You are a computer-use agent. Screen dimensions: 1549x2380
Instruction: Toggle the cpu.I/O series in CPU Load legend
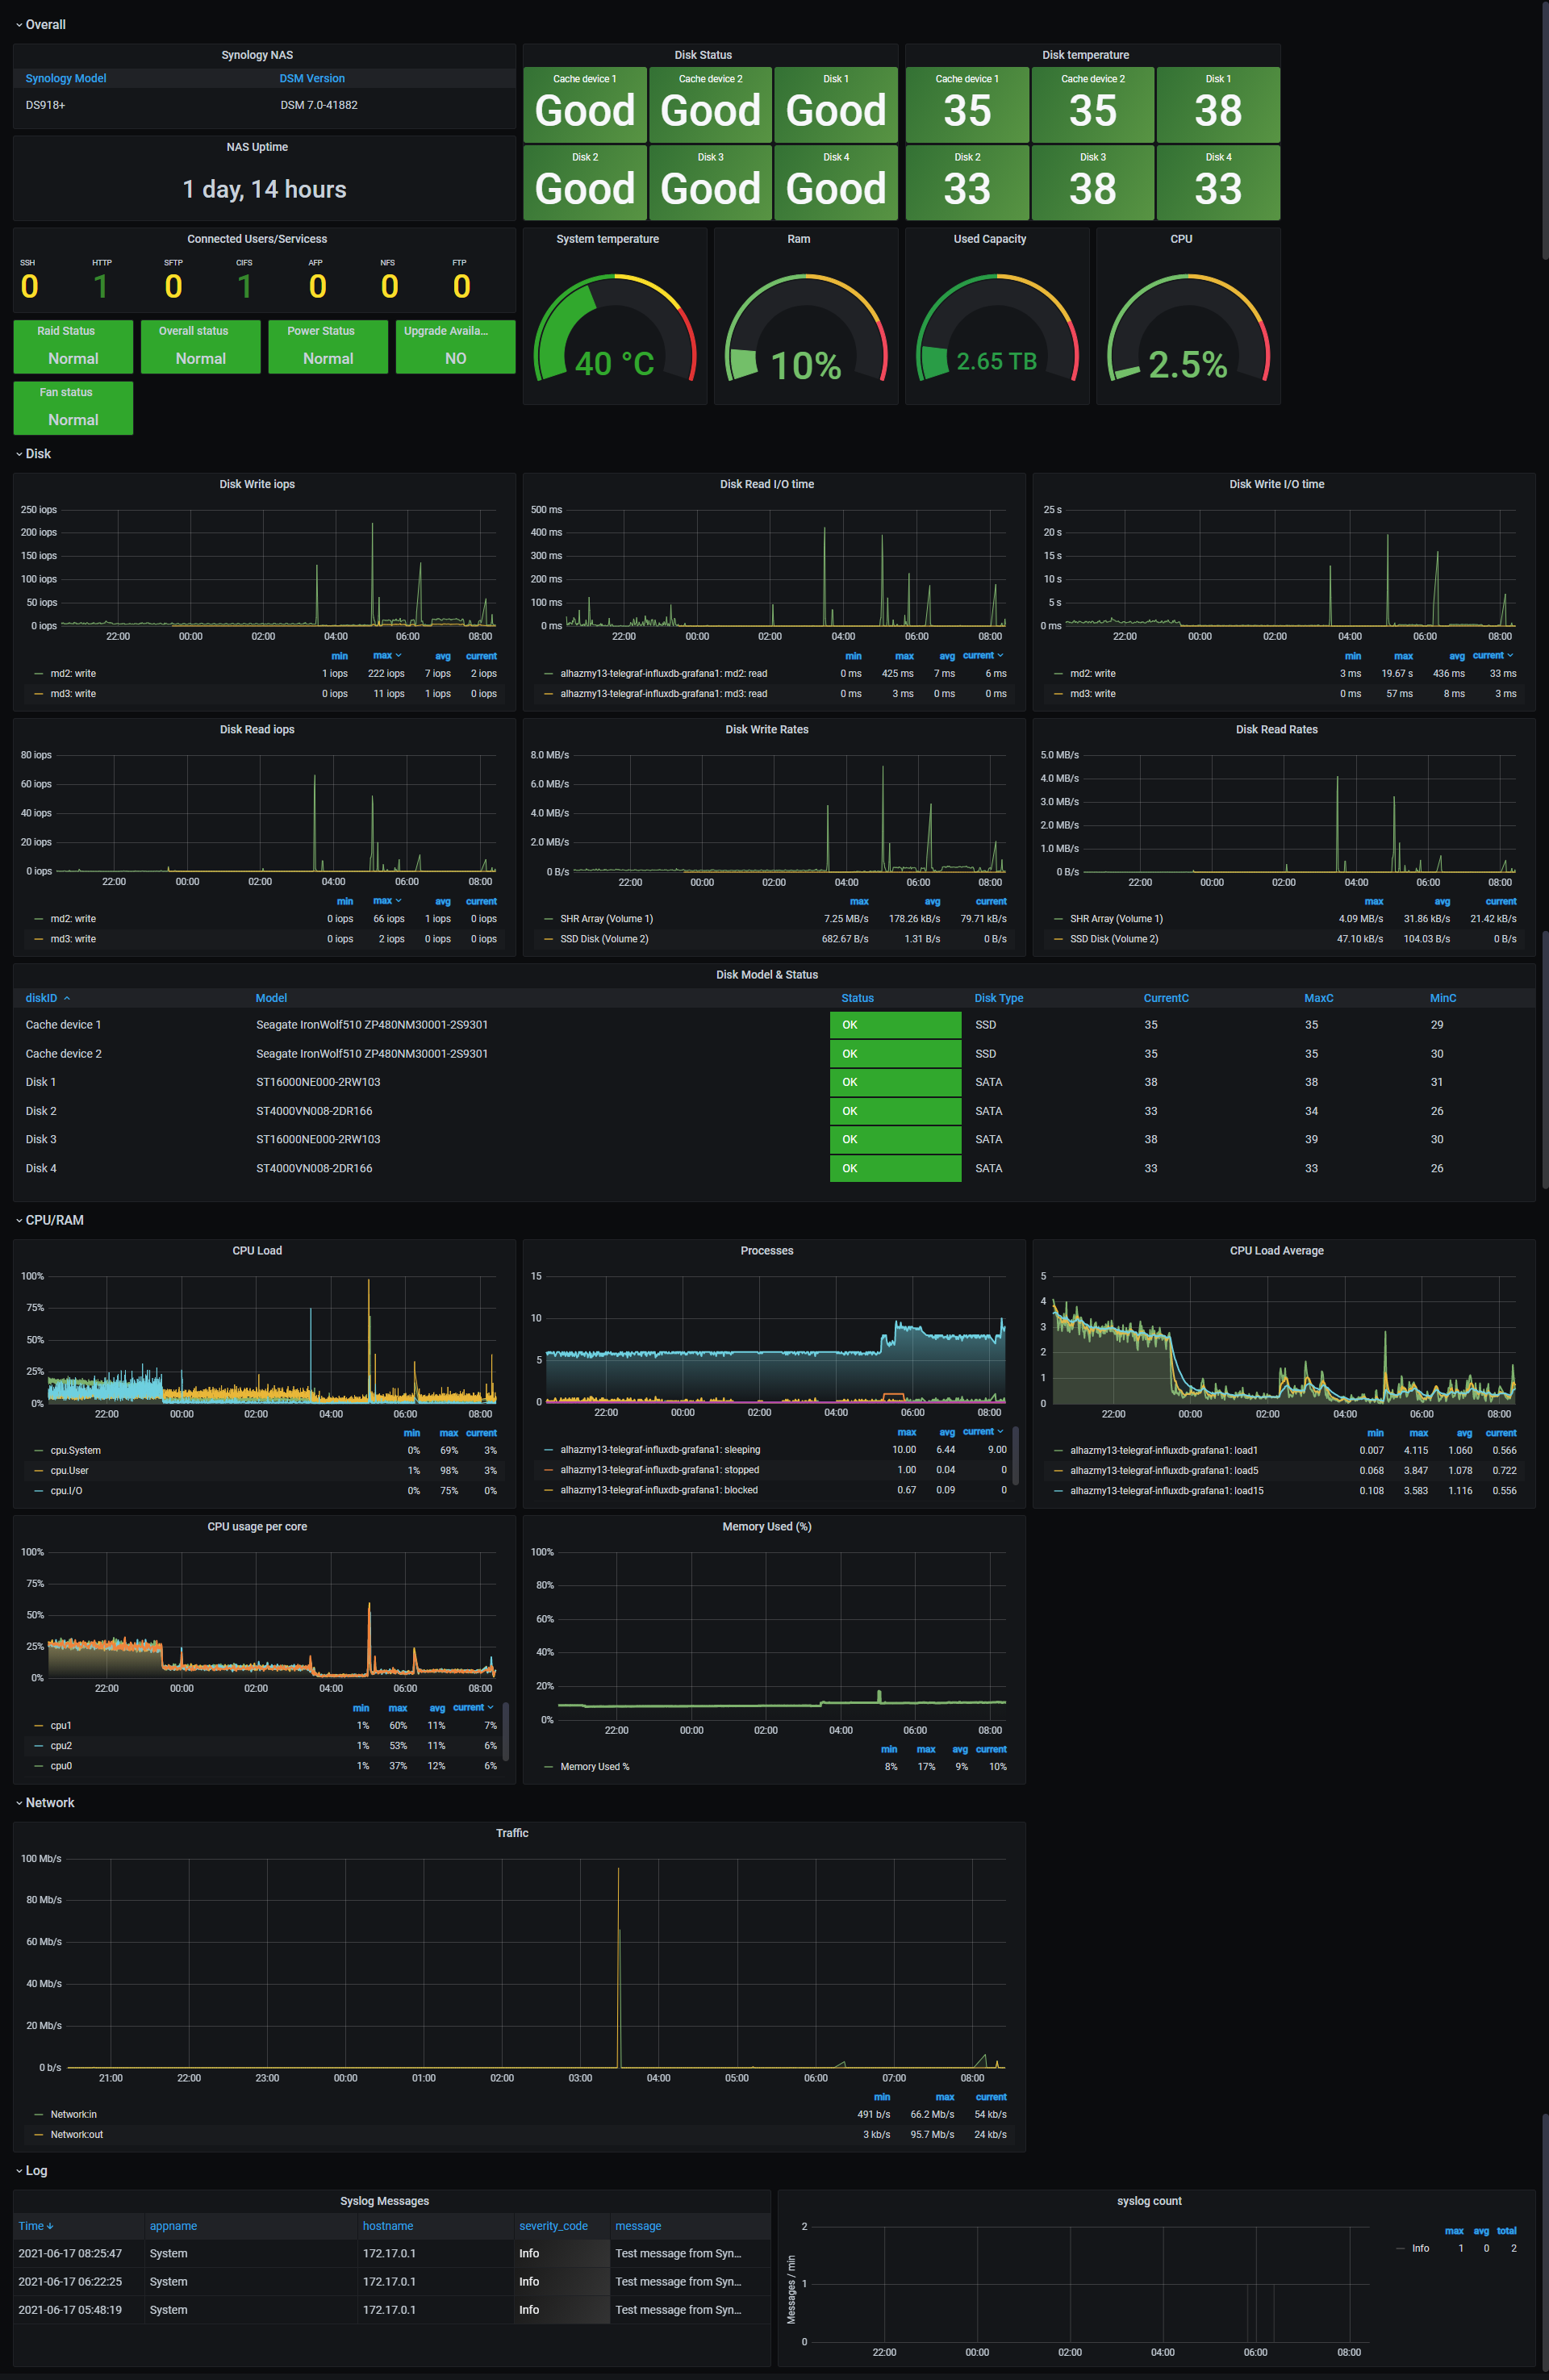click(x=66, y=1490)
